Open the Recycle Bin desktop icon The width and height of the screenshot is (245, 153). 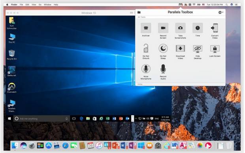point(12,55)
